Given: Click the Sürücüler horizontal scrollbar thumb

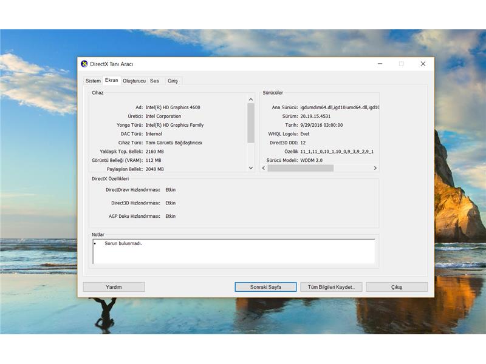Looking at the screenshot, I should point(301,168).
